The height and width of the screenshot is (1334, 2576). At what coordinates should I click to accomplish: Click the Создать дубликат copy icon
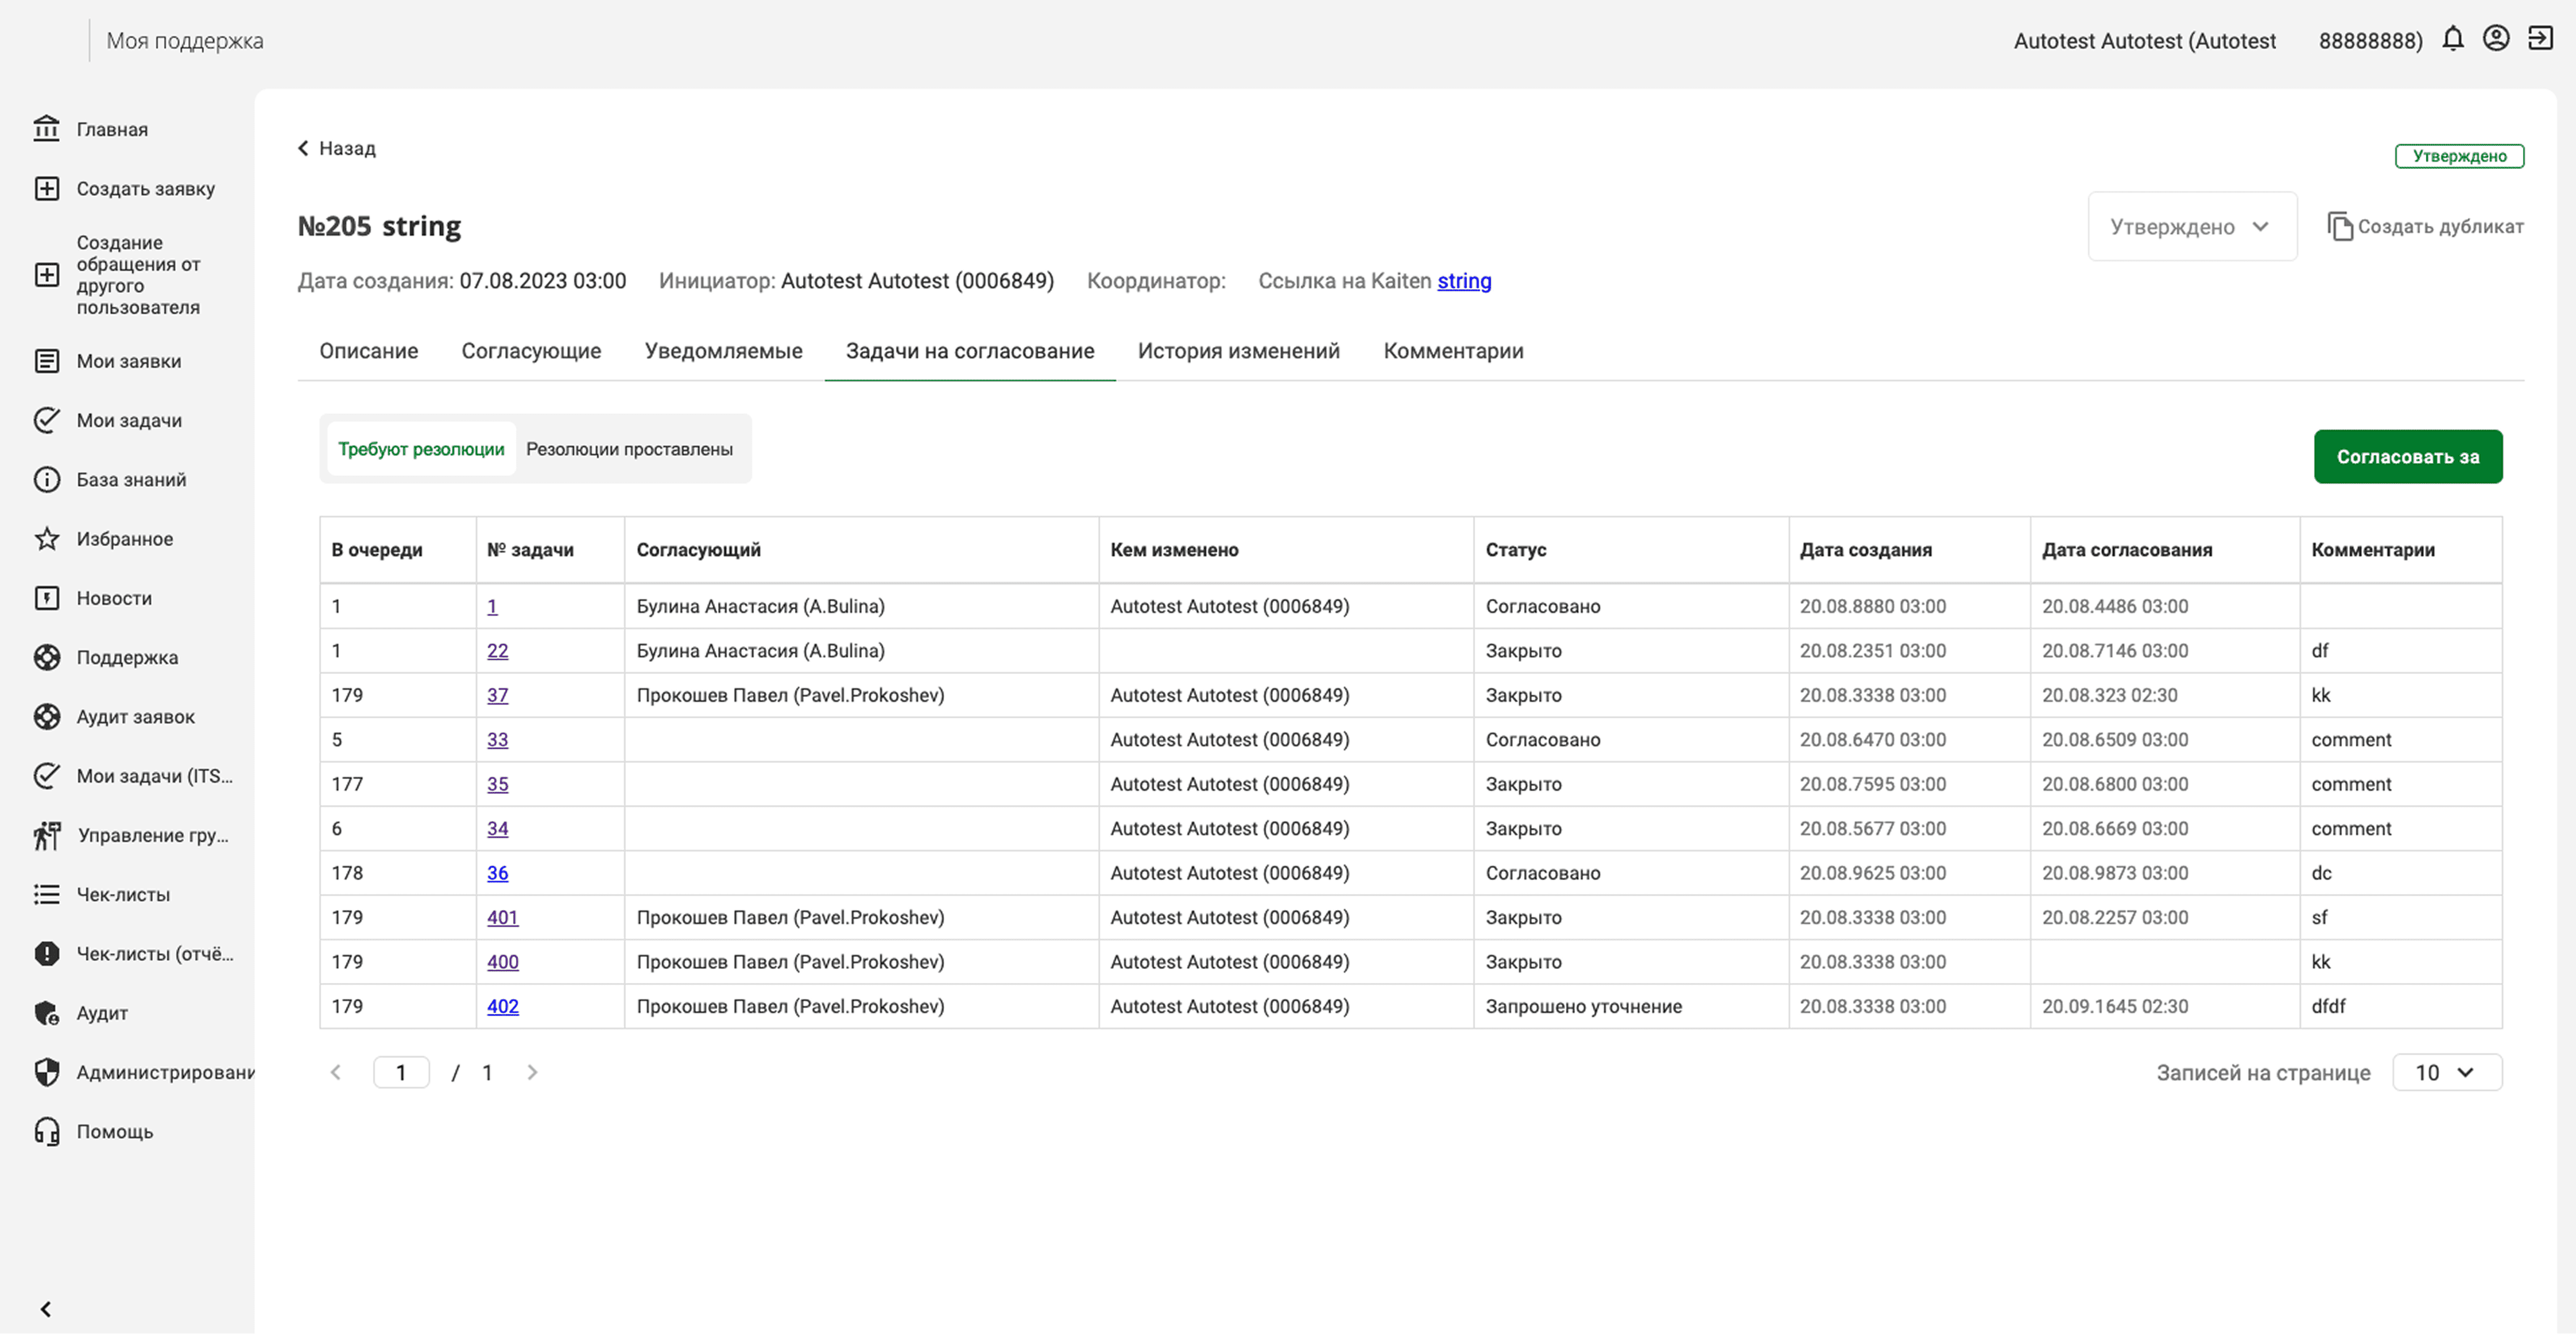click(x=2339, y=226)
